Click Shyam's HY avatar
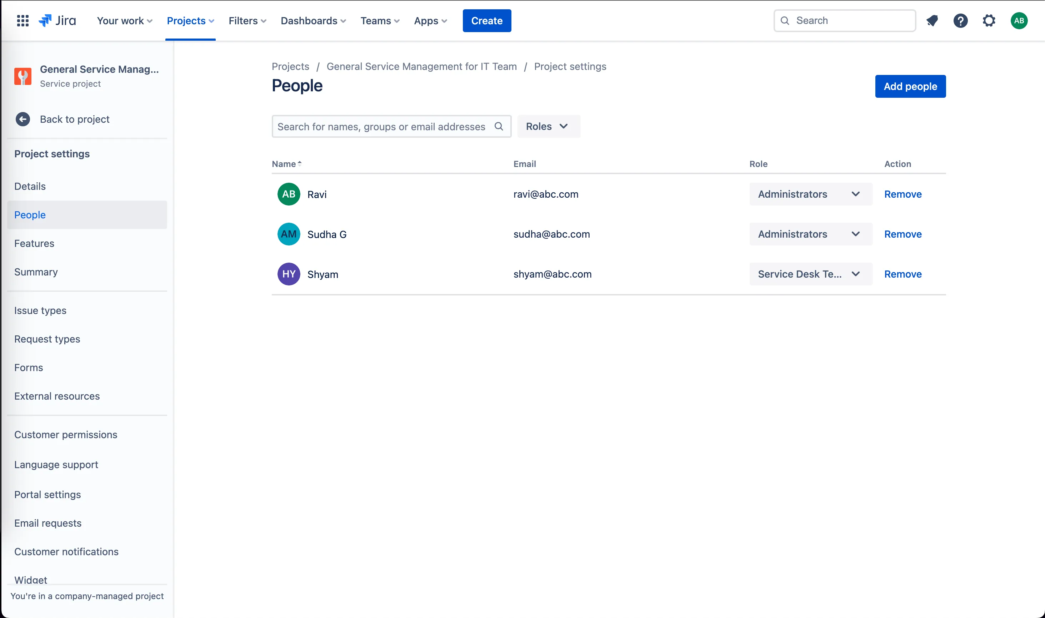Screen dimensions: 1045x618 pos(289,274)
